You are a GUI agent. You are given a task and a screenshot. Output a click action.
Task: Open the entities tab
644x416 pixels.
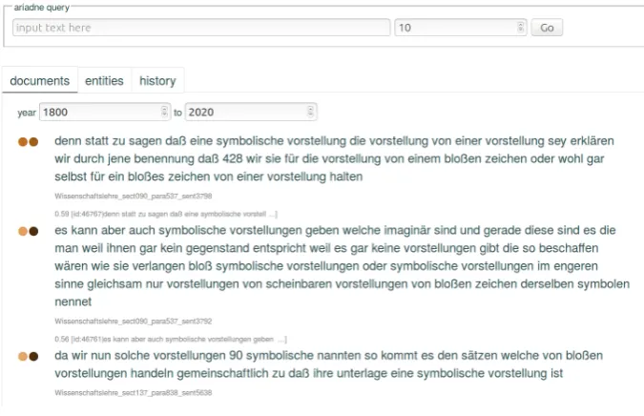[x=104, y=81]
